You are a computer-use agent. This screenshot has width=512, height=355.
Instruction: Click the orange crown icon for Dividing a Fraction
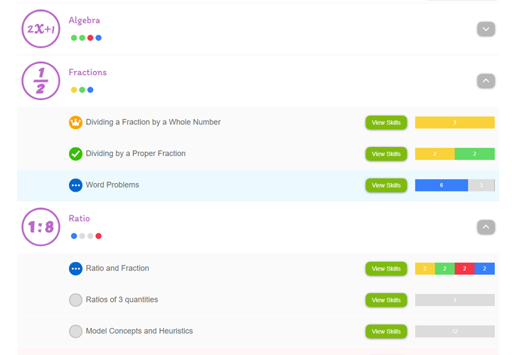(75, 122)
